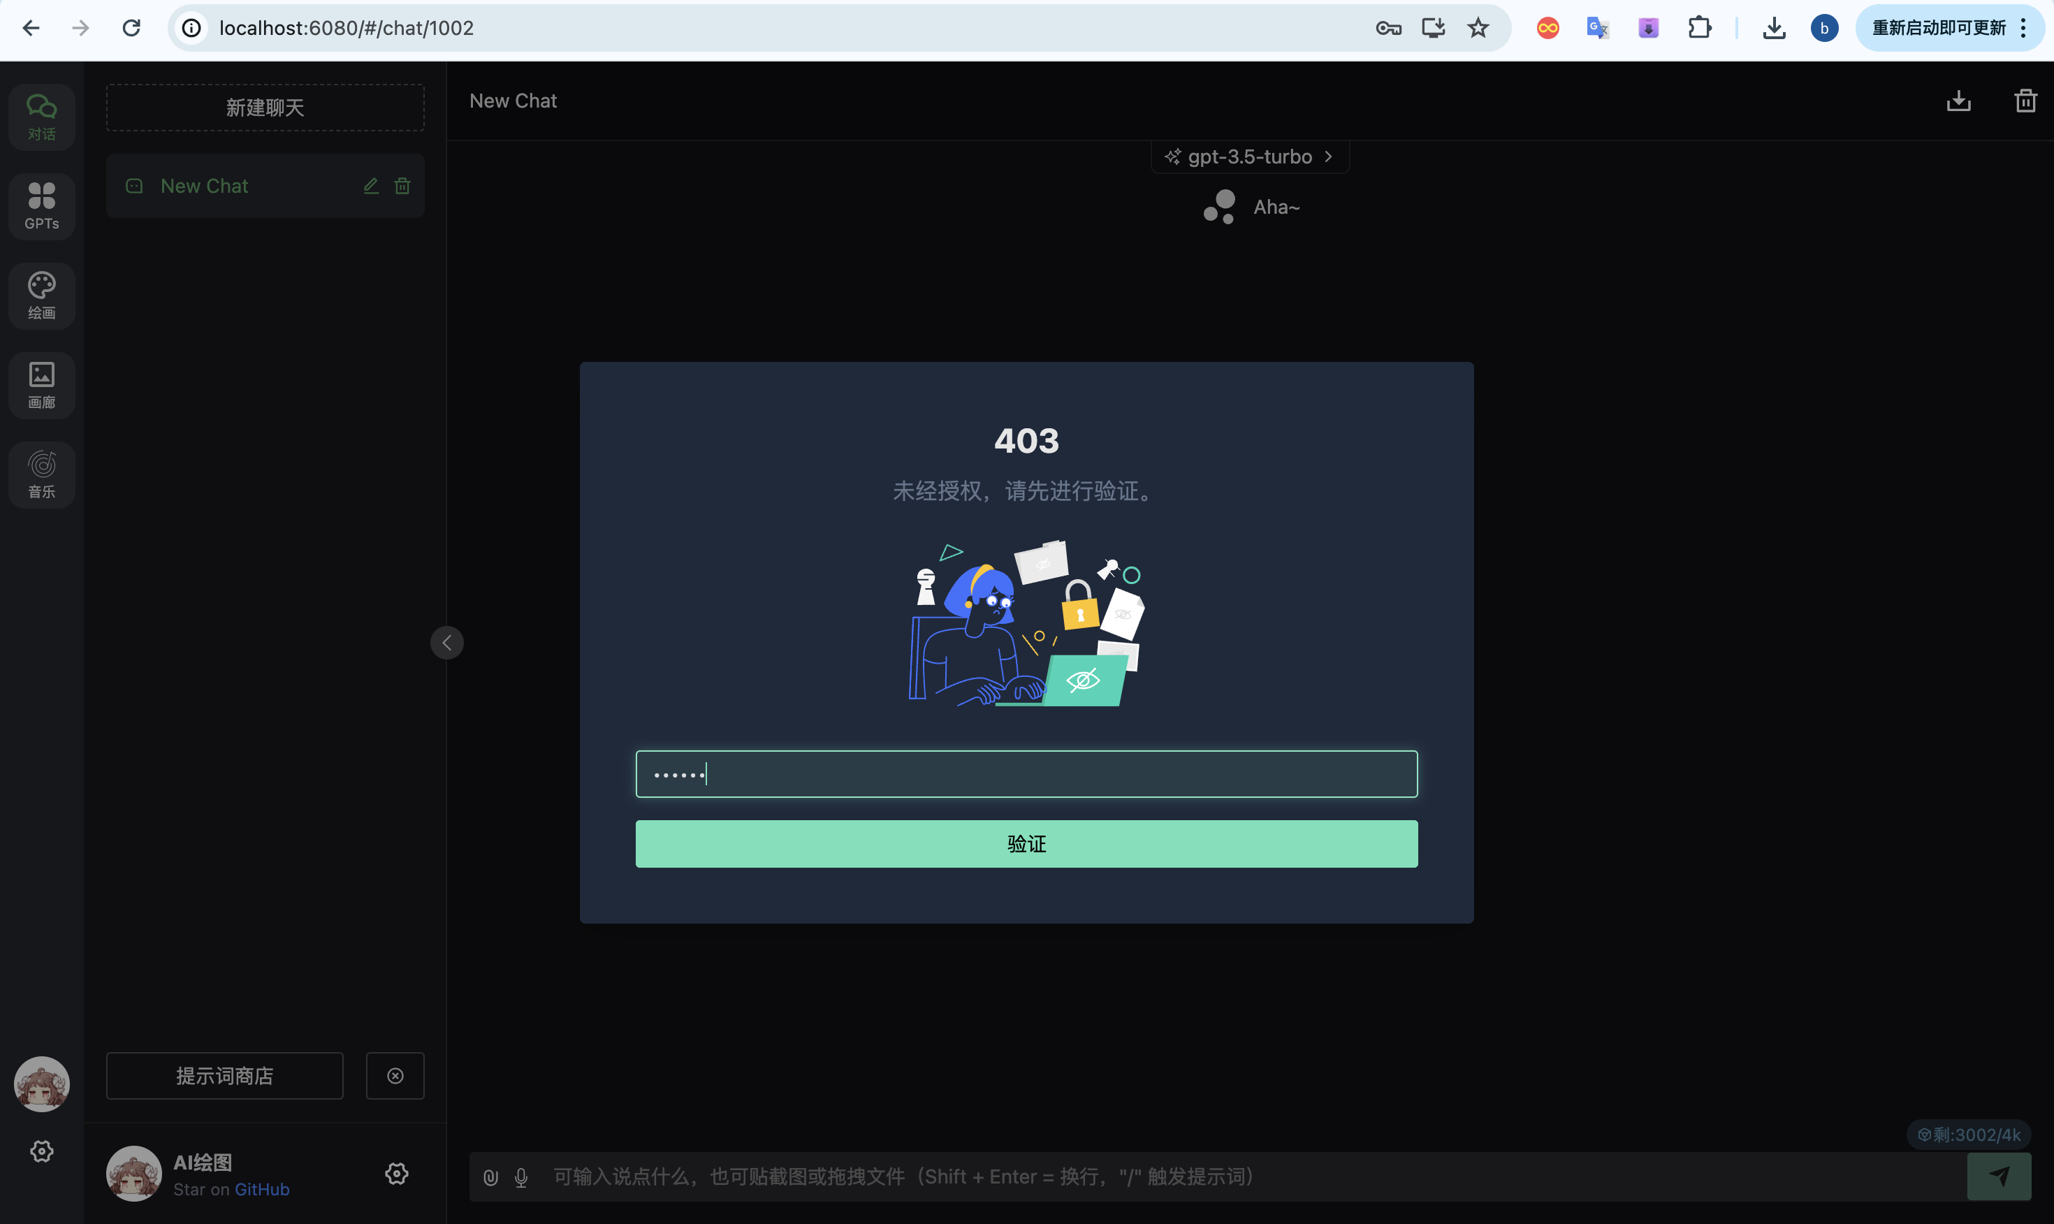Follow the GitHub link
Screen dimensions: 2054x1224
point(261,1189)
